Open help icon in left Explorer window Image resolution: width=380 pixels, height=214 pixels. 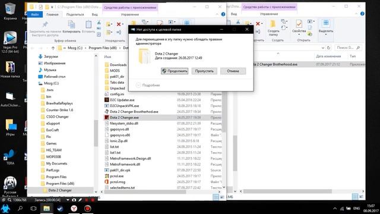(223, 14)
